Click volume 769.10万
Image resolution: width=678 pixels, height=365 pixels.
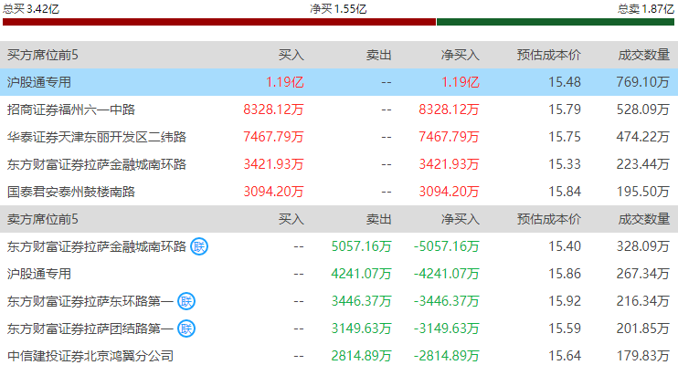(643, 82)
